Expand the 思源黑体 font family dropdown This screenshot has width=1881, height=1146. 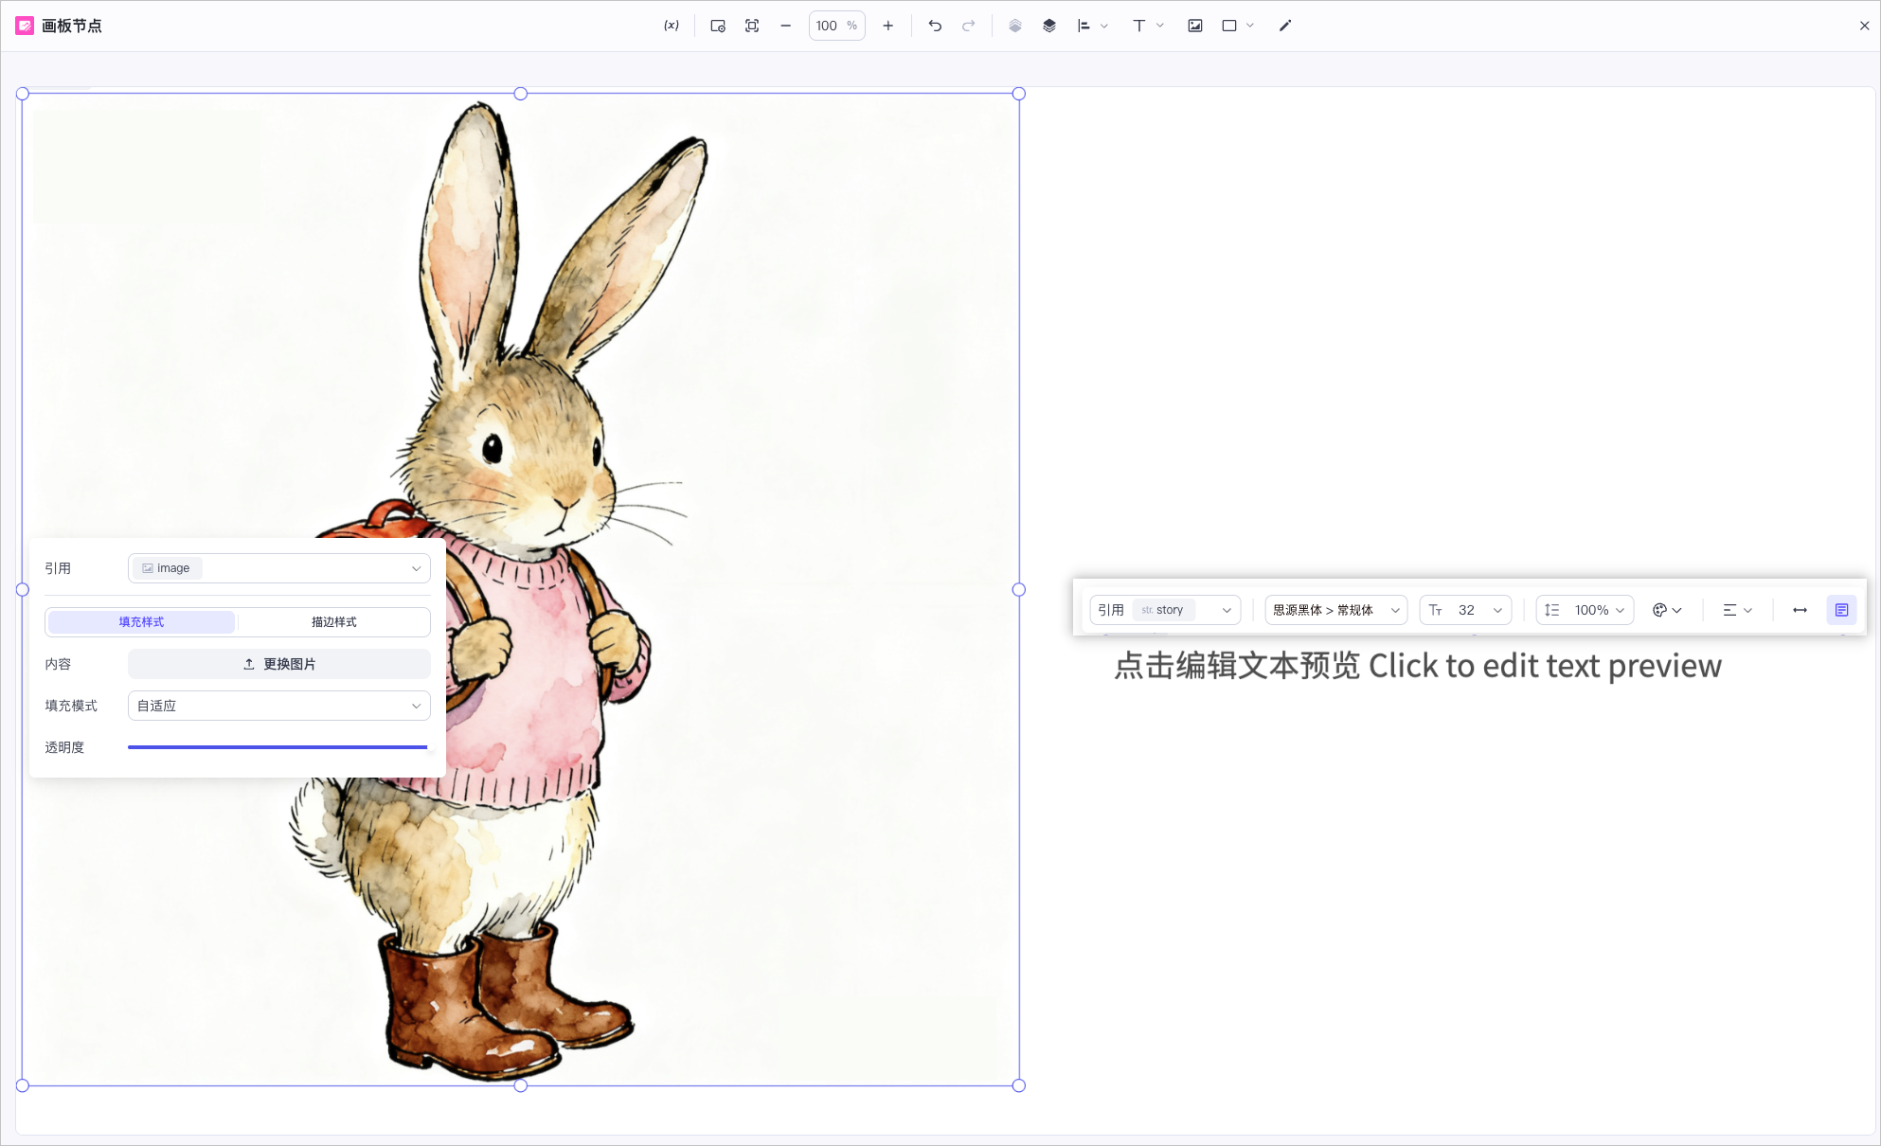1336,610
